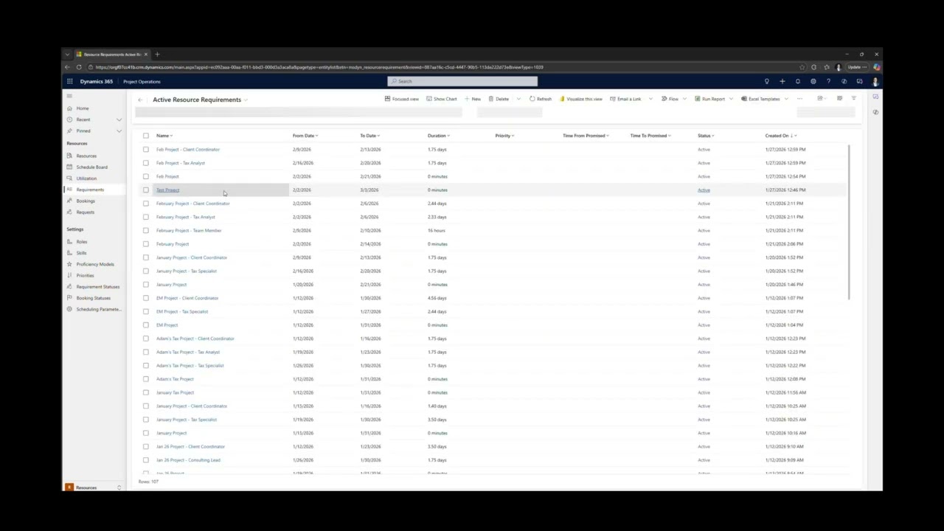
Task: Click the Edit columns icon
Action: point(839,99)
